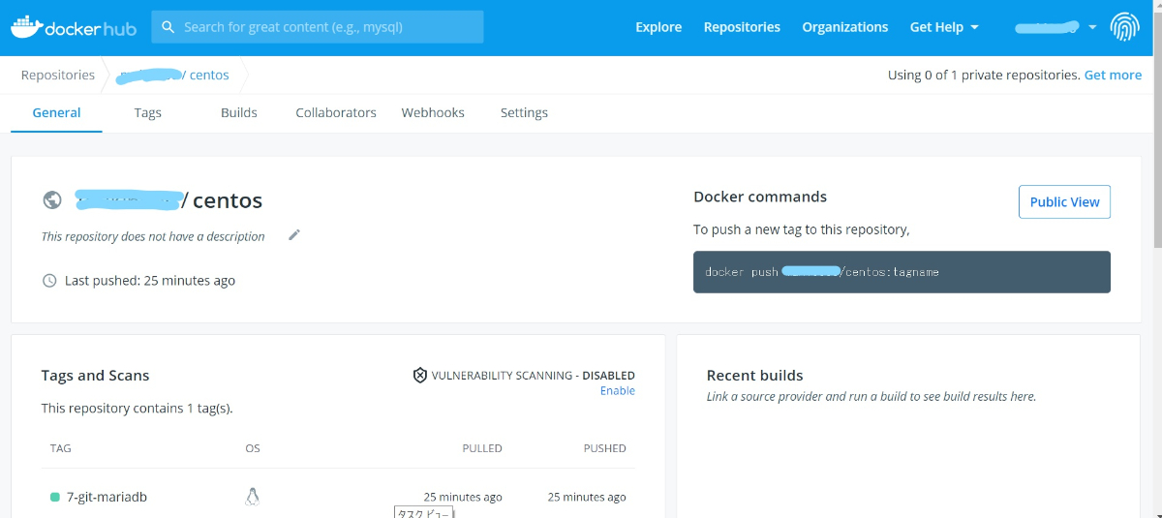Viewport: 1162px width, 518px height.
Task: Open the repository Settings tab
Action: [524, 112]
